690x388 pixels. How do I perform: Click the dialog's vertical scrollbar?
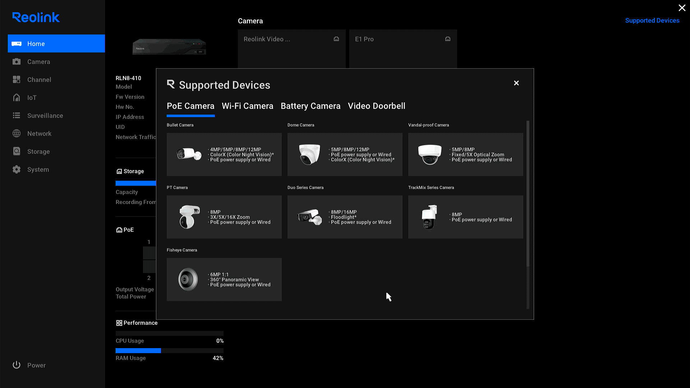tap(528, 194)
